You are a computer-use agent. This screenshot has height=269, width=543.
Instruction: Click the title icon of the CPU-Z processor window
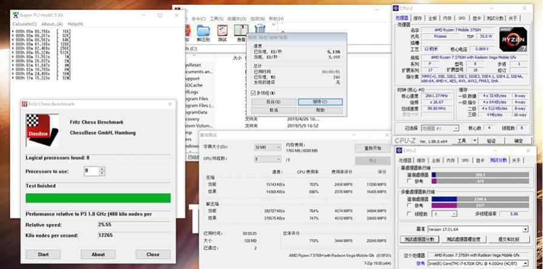click(x=396, y=8)
